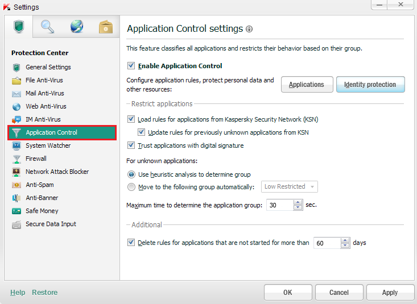Select Move to the following group automatically
The height and width of the screenshot is (304, 417).
[x=132, y=187]
